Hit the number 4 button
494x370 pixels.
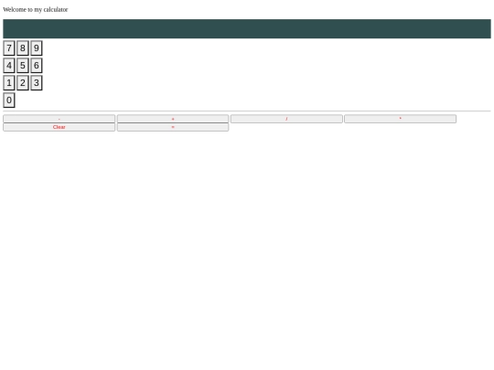(x=9, y=66)
